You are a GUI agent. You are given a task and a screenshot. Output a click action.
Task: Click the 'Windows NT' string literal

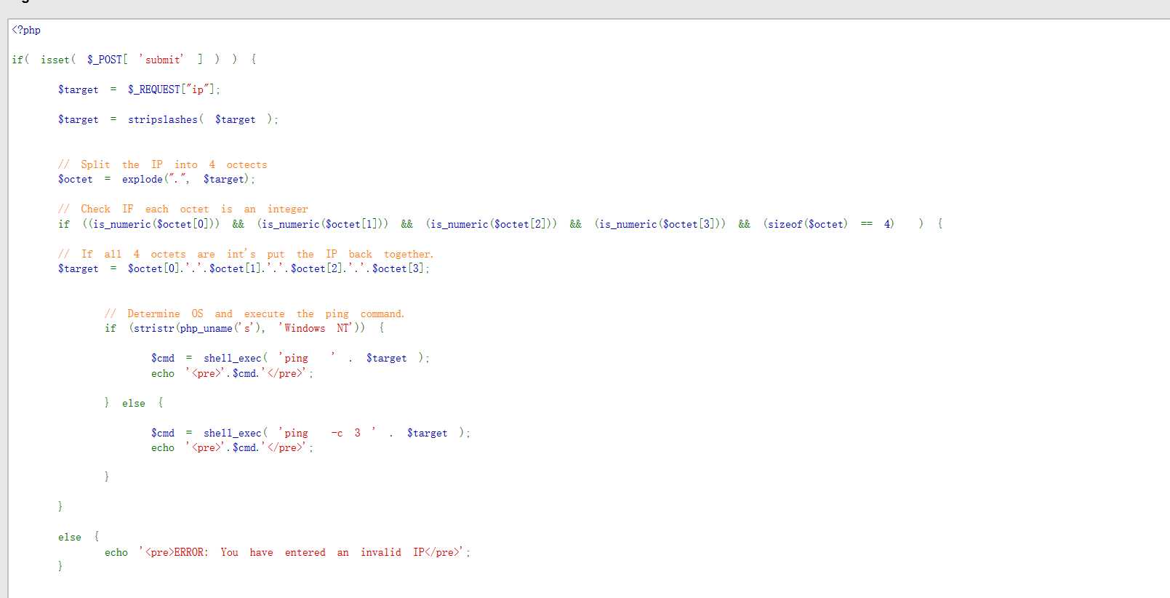click(315, 328)
